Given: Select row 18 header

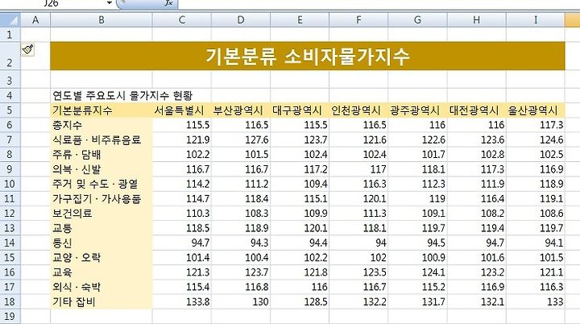Looking at the screenshot, I should coord(10,301).
